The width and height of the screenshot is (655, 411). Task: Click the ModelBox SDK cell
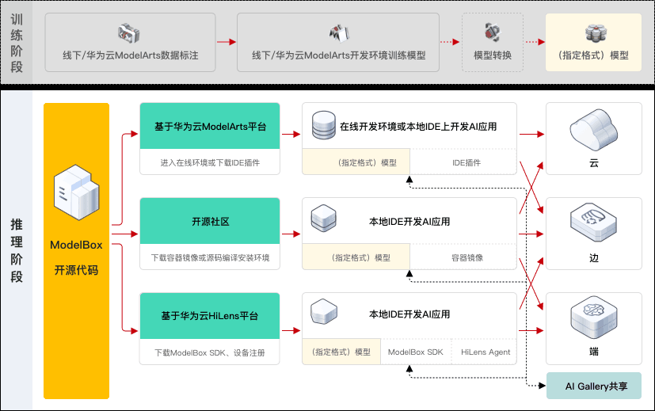click(416, 352)
